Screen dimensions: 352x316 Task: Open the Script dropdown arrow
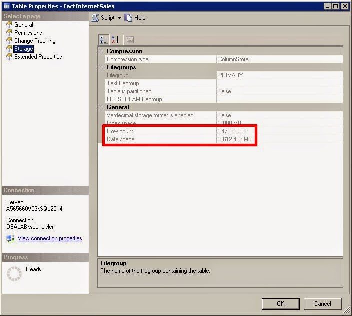[119, 18]
